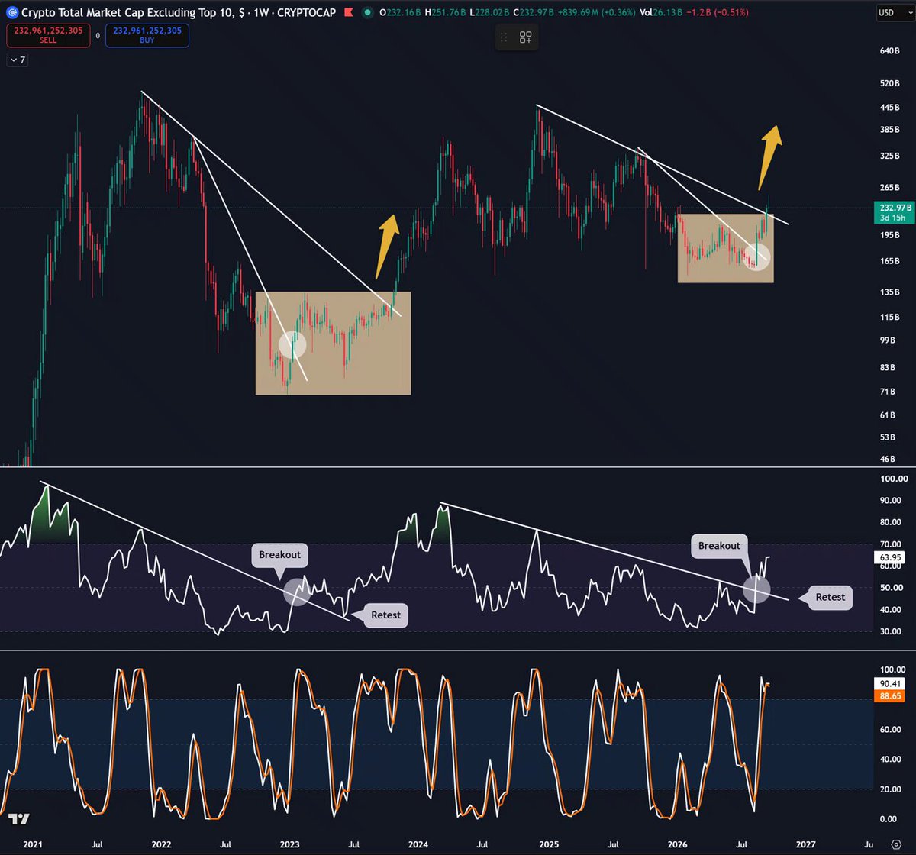Click the 520 B price axis label
The width and height of the screenshot is (916, 855).
(x=891, y=82)
